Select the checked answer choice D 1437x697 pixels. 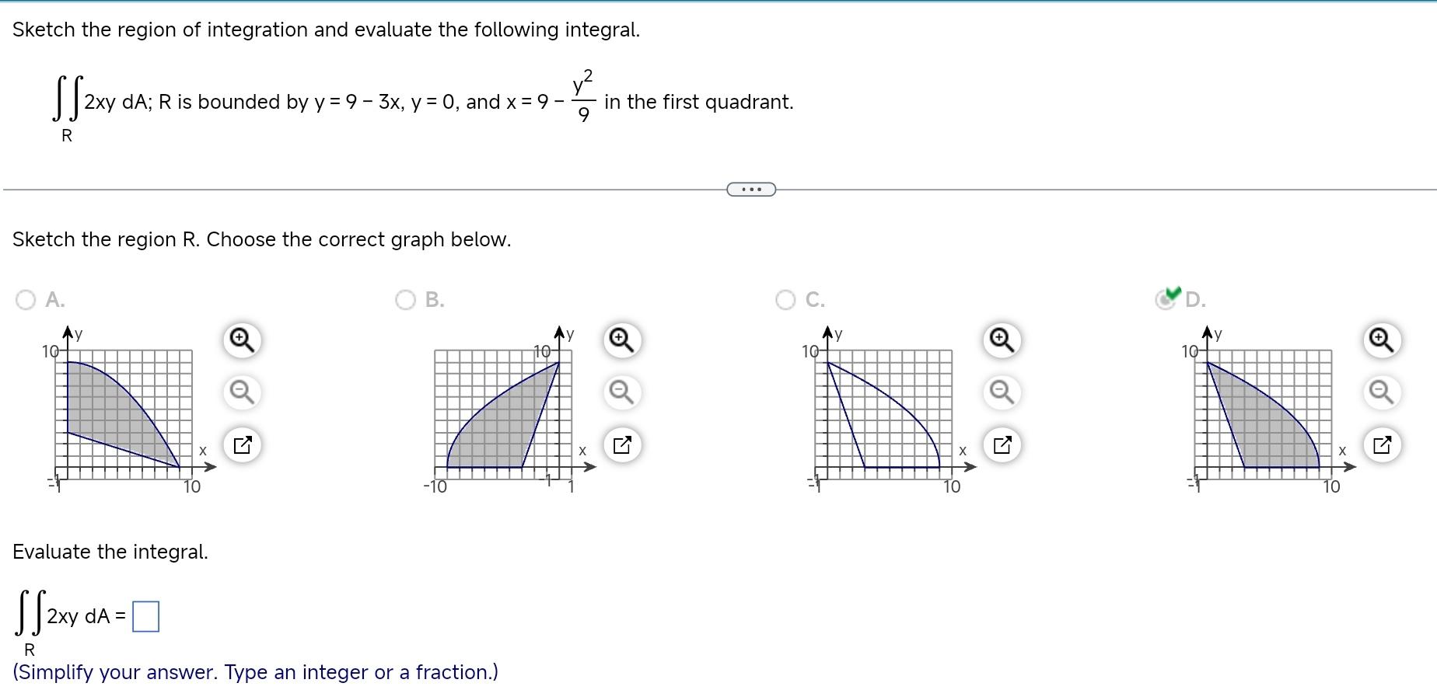1166,299
